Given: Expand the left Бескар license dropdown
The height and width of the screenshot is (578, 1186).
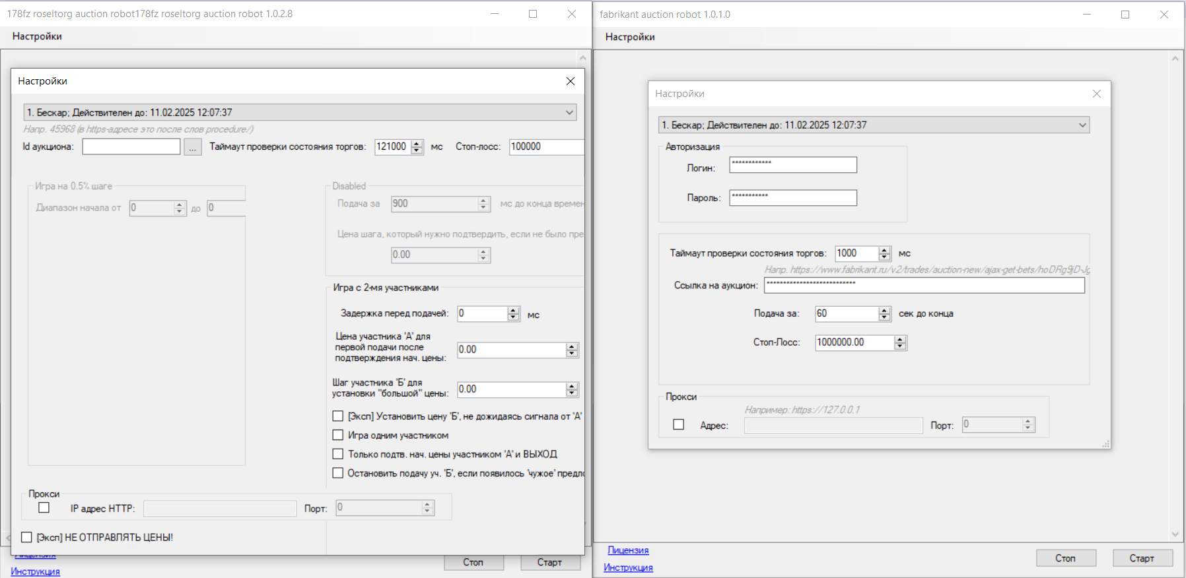Looking at the screenshot, I should click(569, 113).
